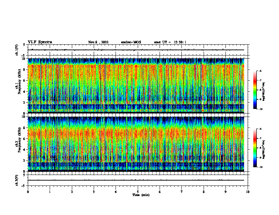Click the time axis tick label "0"
The width and height of the screenshot is (279, 215).
point(28,192)
